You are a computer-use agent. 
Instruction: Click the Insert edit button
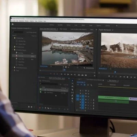(79, 75)
